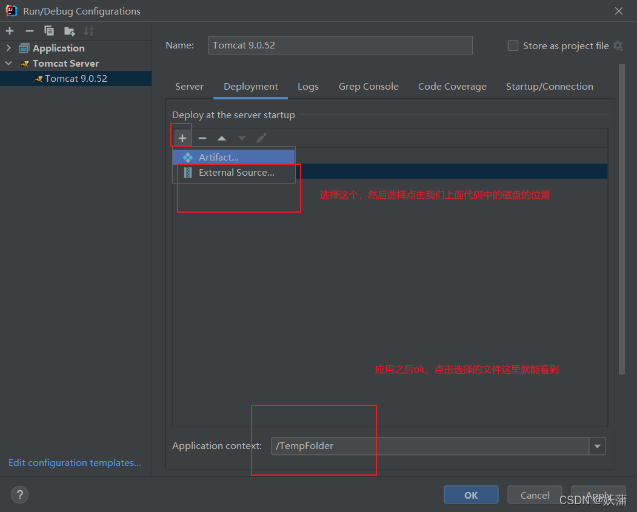Click the Name field containing Tomcat 9.0.52

click(341, 45)
